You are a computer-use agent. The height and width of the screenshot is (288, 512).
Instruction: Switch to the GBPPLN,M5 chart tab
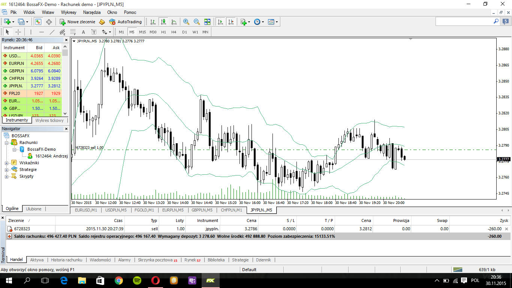tap(202, 210)
